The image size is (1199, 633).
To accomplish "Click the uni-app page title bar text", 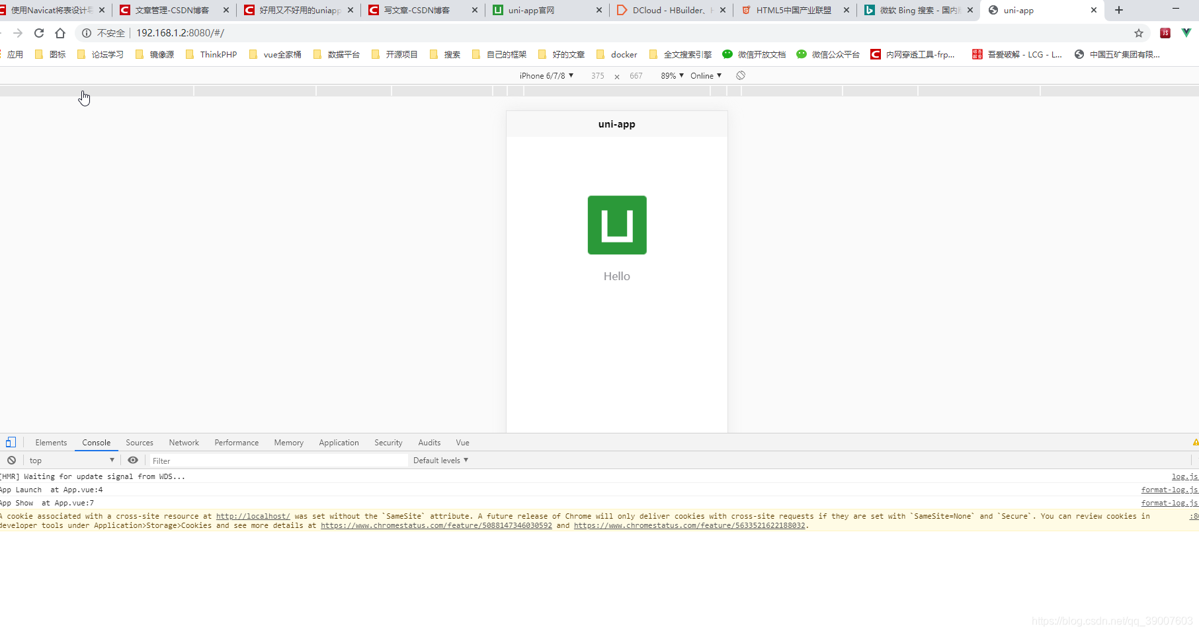I will tap(617, 124).
